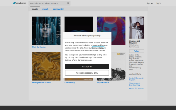The width and height of the screenshot is (176, 110).
Task: Open the Strangers On A Train album cover
Action: pyautogui.click(x=46, y=66)
